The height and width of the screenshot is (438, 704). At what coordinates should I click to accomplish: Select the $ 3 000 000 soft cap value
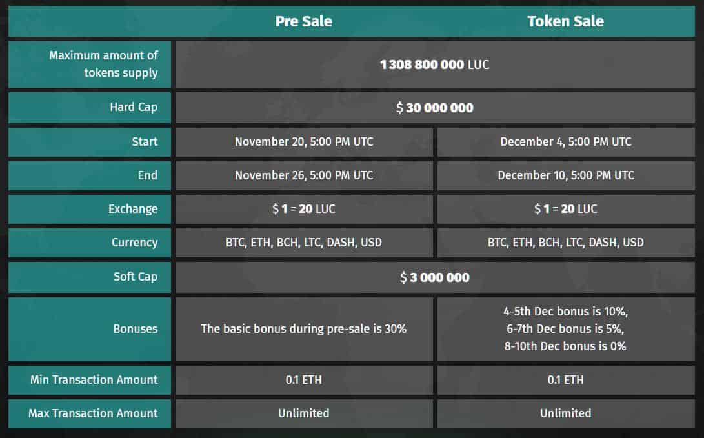[x=435, y=277]
